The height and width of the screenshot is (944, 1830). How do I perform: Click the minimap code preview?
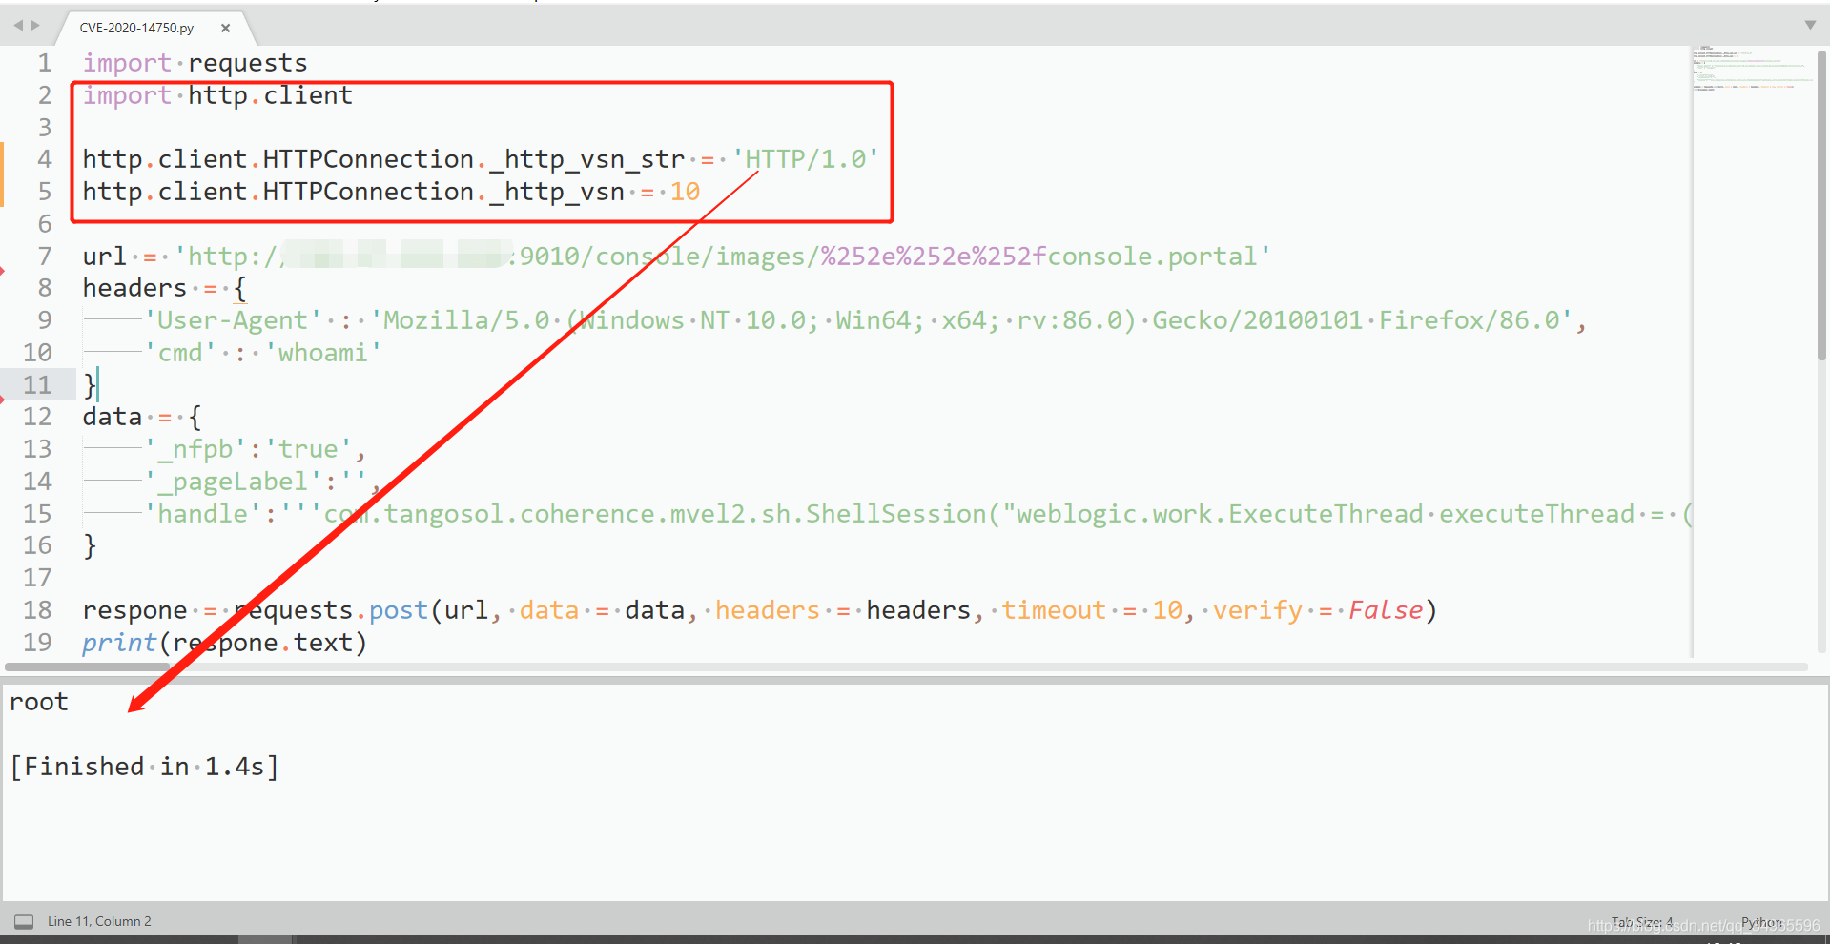click(1753, 69)
